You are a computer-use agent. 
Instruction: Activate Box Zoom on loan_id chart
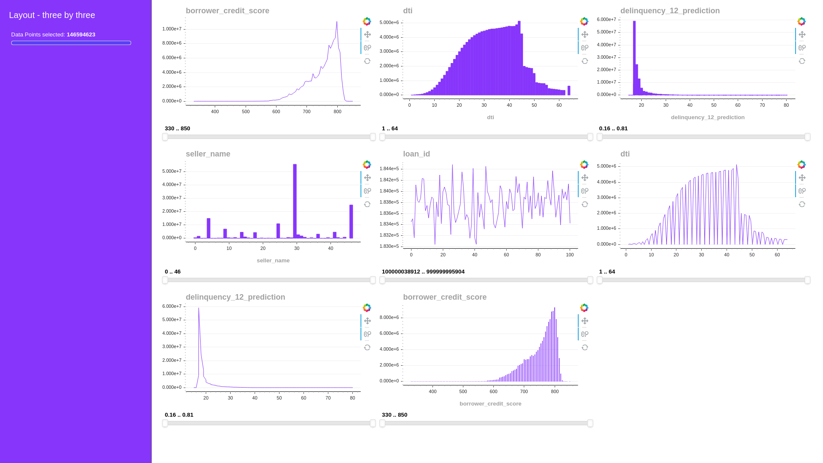pyautogui.click(x=585, y=191)
